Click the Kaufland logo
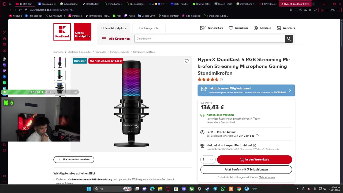 point(62,32)
